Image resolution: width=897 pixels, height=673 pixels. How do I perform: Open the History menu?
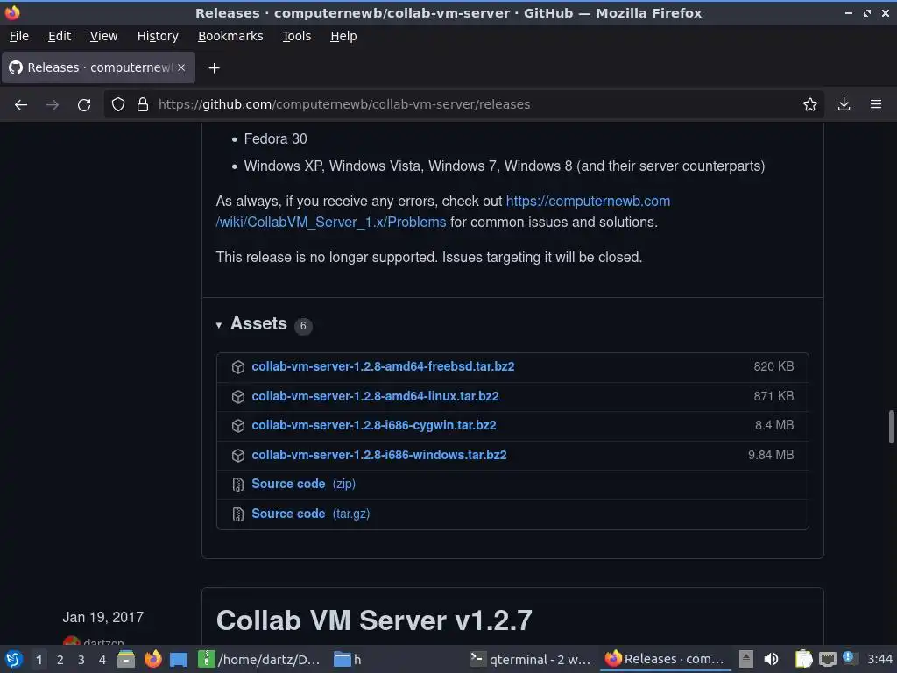[158, 36]
